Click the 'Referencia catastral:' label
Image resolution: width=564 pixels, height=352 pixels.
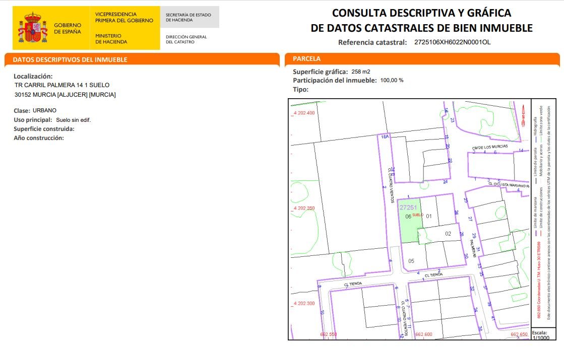point(372,42)
